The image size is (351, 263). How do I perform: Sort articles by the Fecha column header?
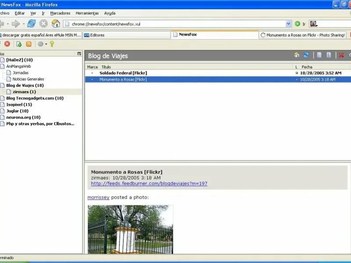pos(325,67)
